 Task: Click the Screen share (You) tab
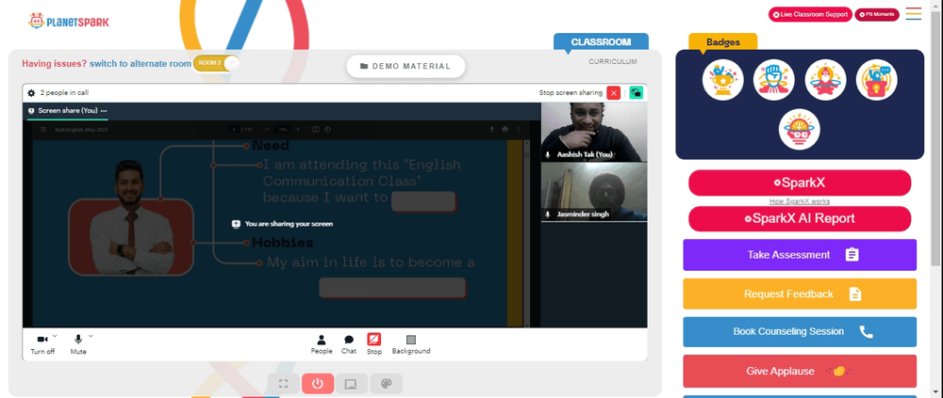point(67,111)
